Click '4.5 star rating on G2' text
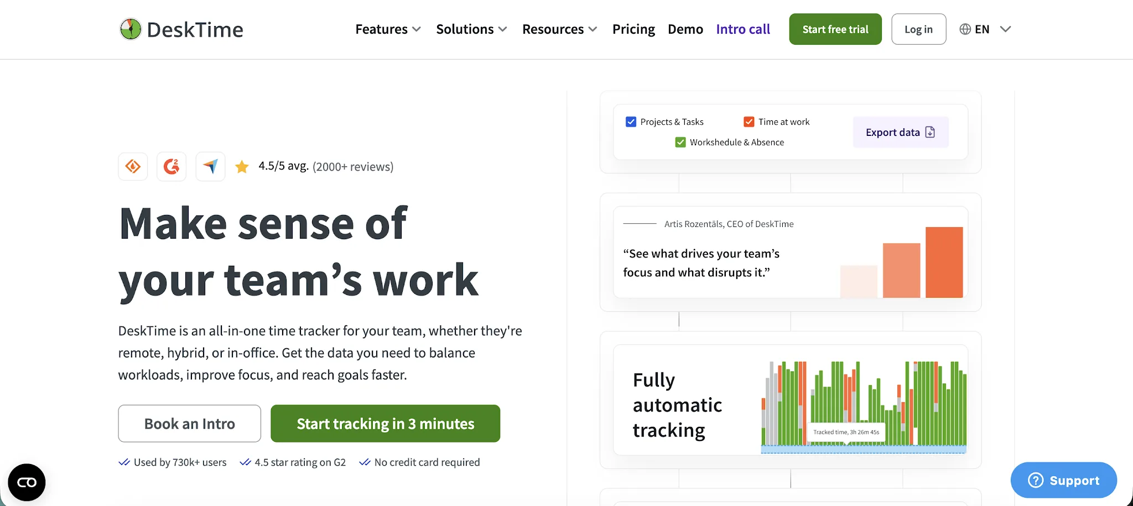Viewport: 1133px width, 506px height. (300, 462)
